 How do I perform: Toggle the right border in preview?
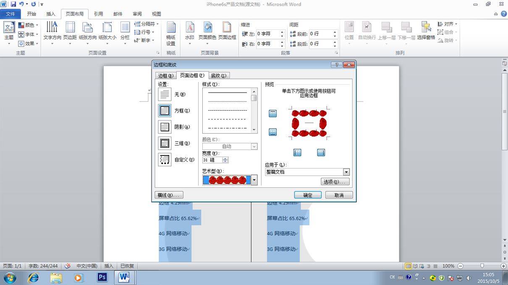(x=321, y=153)
